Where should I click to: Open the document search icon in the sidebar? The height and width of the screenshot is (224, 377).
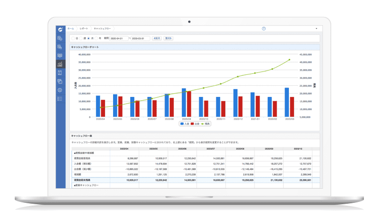[x=60, y=47]
